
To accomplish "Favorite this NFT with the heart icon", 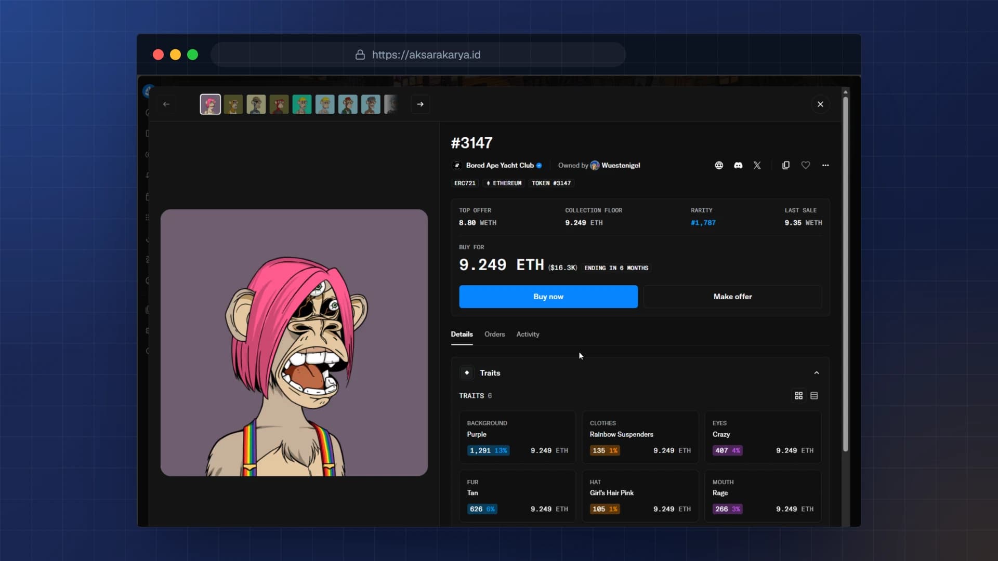I will (806, 165).
